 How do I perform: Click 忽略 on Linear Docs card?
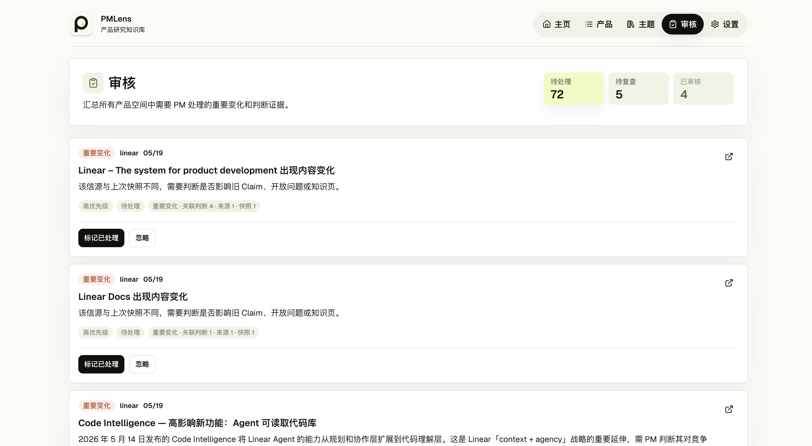pyautogui.click(x=142, y=364)
